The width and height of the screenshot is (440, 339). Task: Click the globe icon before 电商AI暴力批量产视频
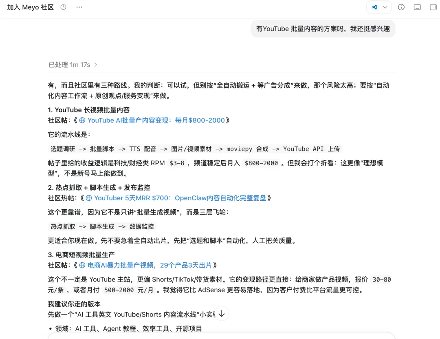tap(82, 265)
